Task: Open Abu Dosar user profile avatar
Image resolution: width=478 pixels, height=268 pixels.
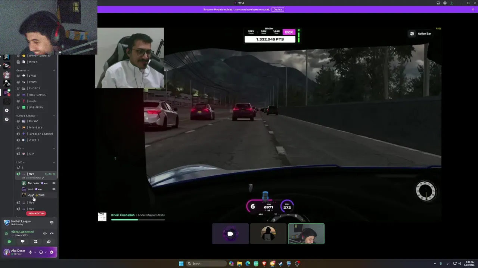Action: pyautogui.click(x=6, y=252)
